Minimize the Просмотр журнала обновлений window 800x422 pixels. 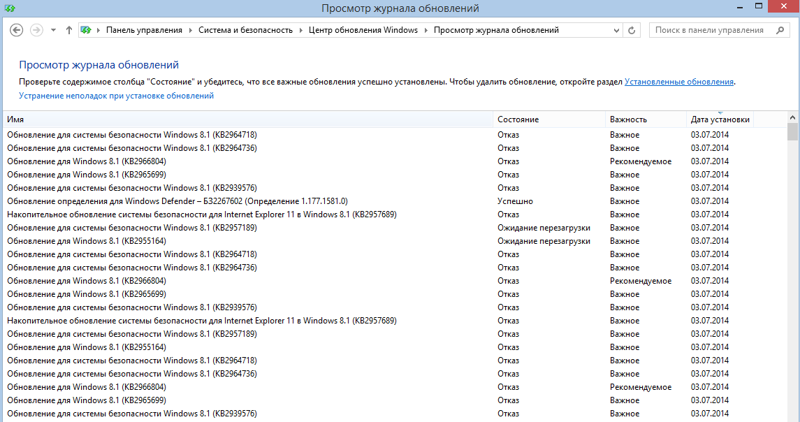740,7
